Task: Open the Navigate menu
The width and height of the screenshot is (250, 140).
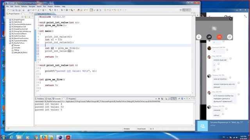Action: pos(32,7)
